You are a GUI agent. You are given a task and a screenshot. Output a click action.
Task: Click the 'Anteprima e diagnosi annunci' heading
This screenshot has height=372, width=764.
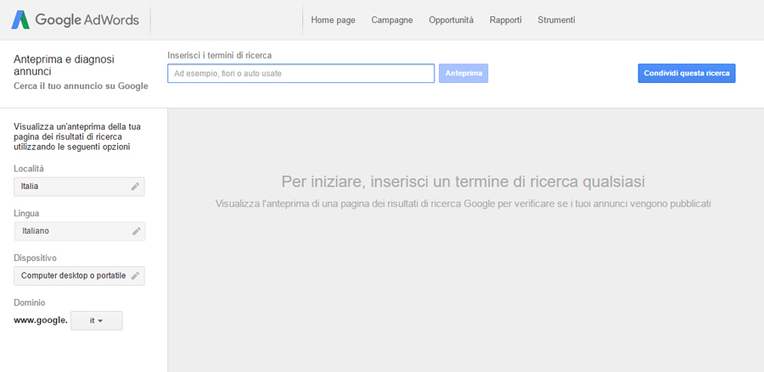pyautogui.click(x=64, y=65)
